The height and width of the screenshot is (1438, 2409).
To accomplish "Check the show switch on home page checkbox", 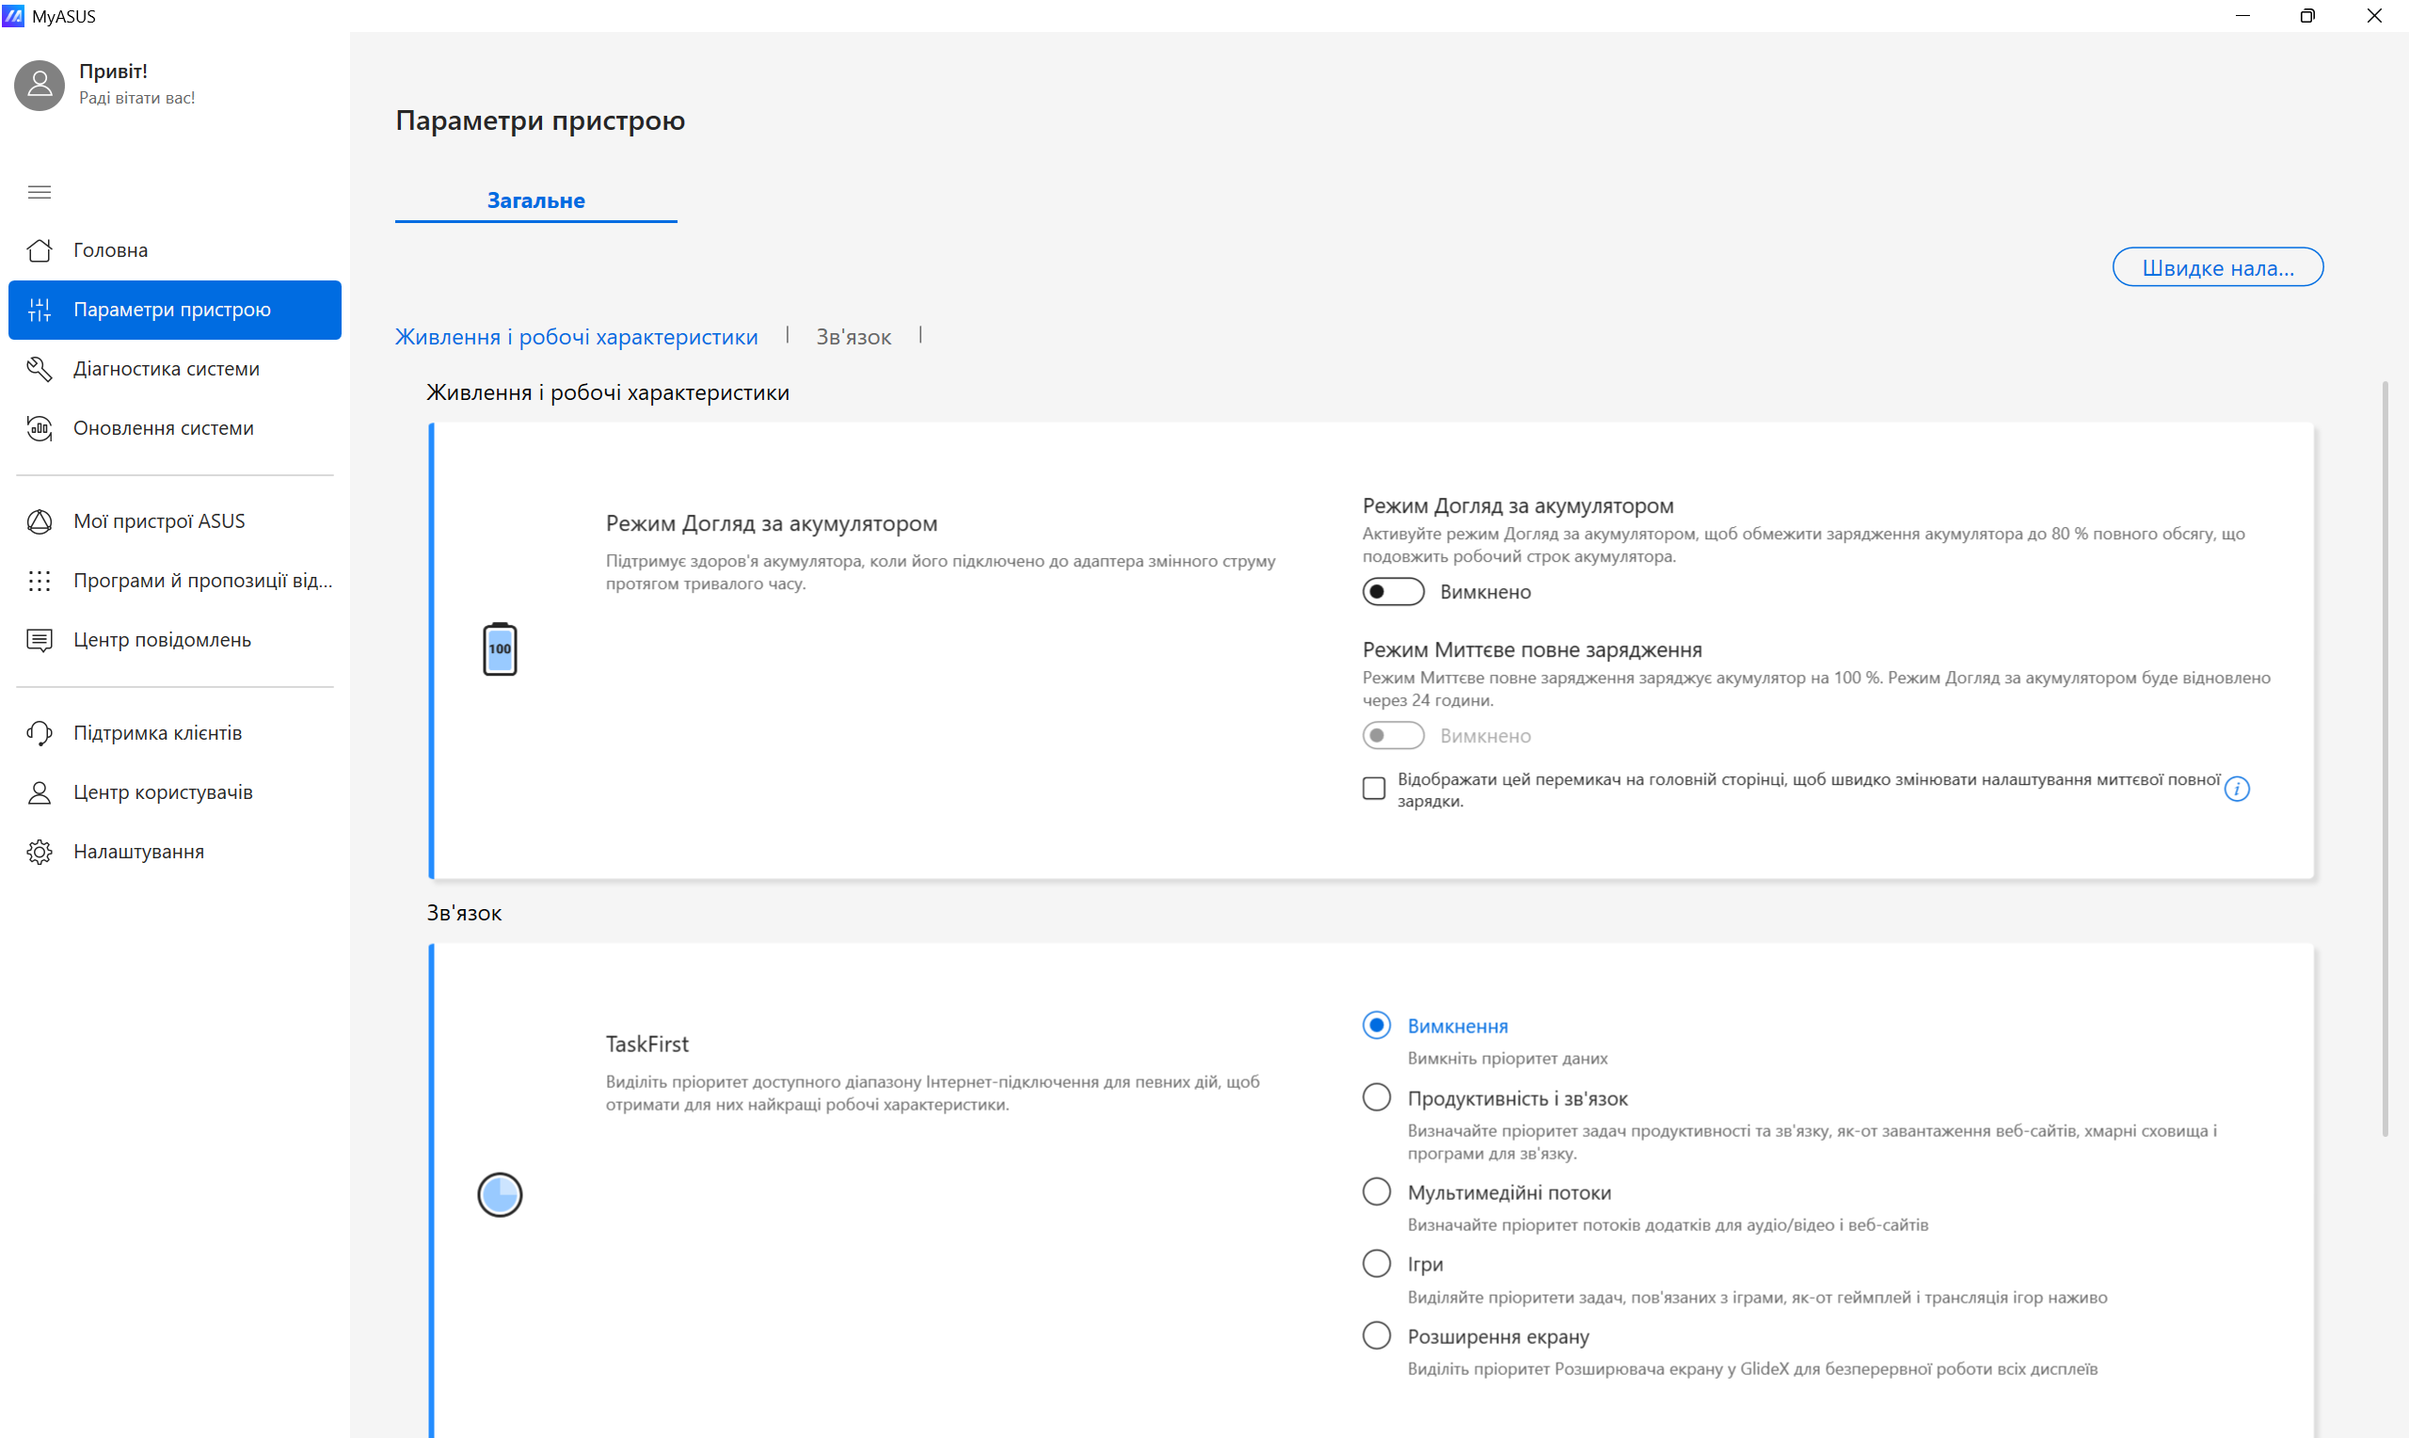I will pos(1374,789).
